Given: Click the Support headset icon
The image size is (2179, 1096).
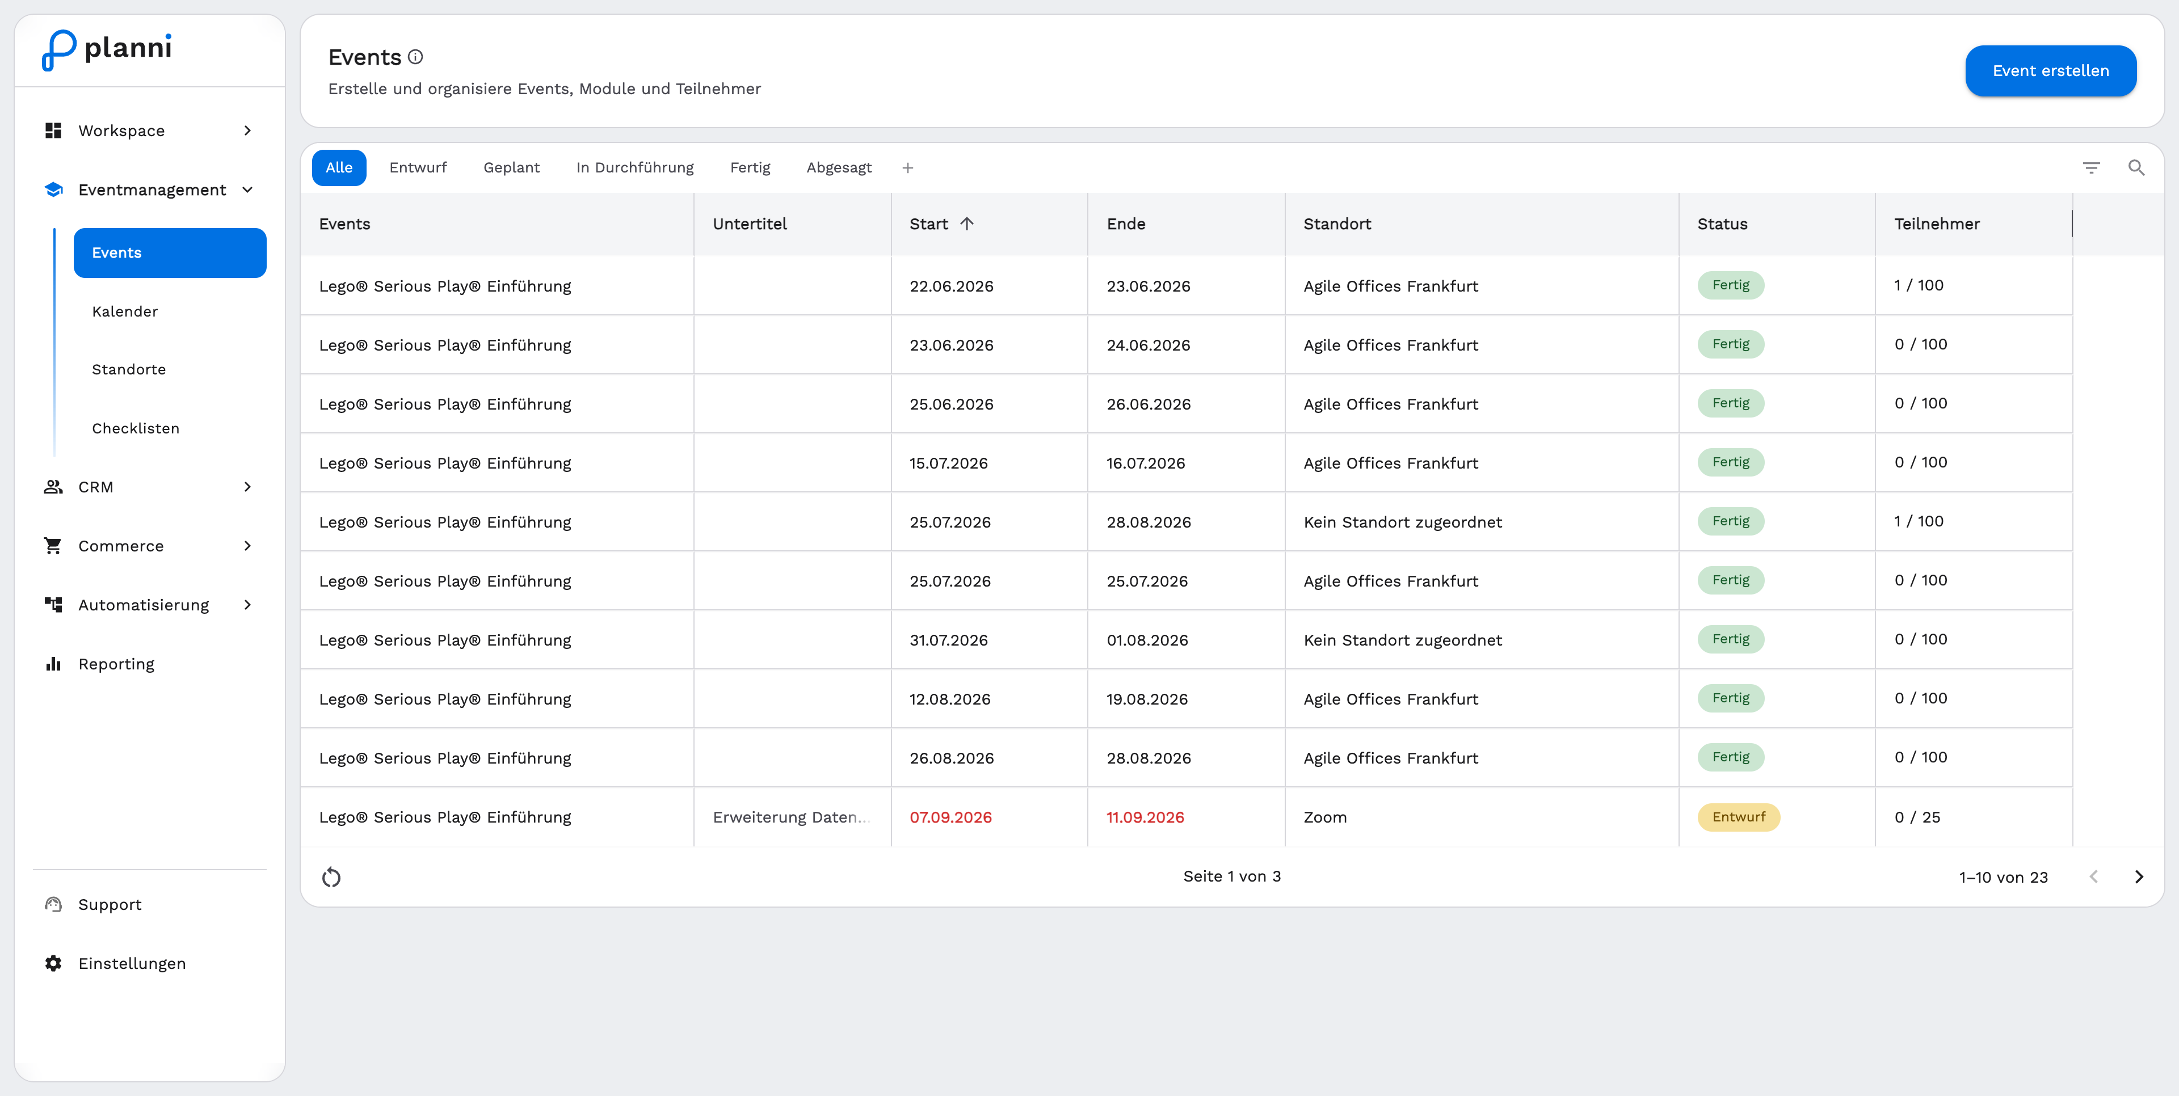Looking at the screenshot, I should point(53,904).
